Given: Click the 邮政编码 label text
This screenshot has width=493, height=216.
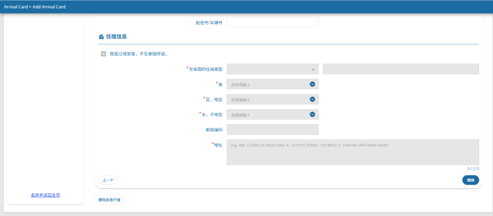Looking at the screenshot, I should [215, 130].
